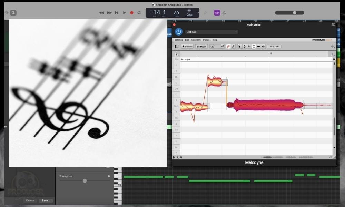Image resolution: width=345 pixels, height=207 pixels.
Task: Click the Delete button
Action: pos(30,200)
